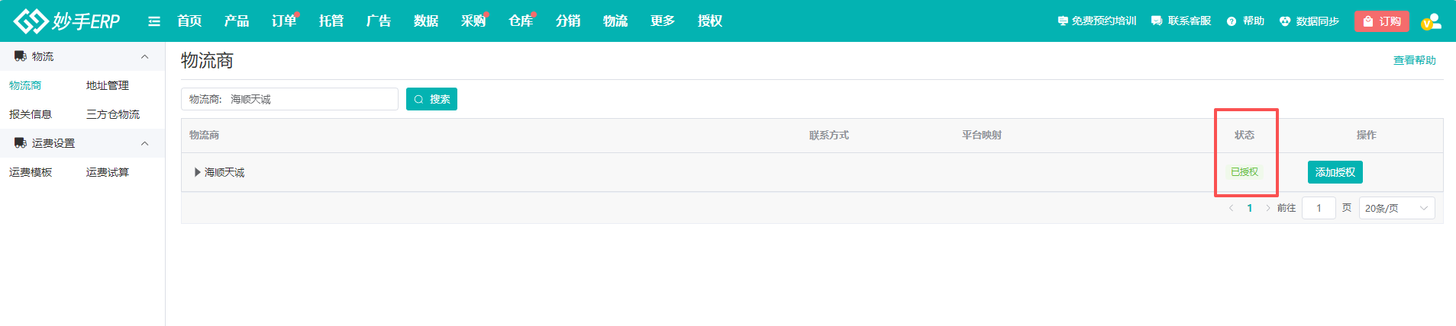Select page 1 in pagination
Image resolution: width=1456 pixels, height=326 pixels.
pos(1250,208)
